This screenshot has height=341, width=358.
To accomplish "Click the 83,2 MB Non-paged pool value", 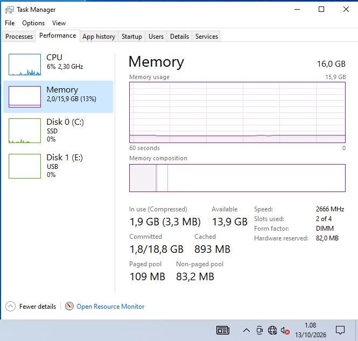I will pos(195,276).
